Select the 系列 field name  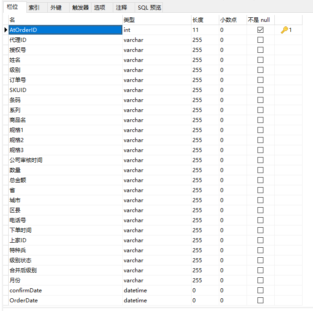(x=66, y=110)
